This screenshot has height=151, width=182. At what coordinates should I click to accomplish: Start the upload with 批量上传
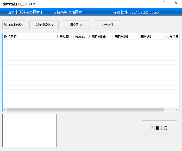tap(159, 128)
